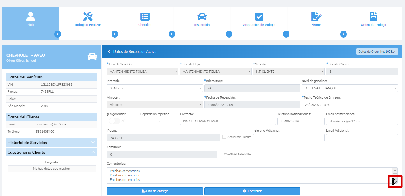Click the Orden de Trabajo document icon

coord(374,16)
